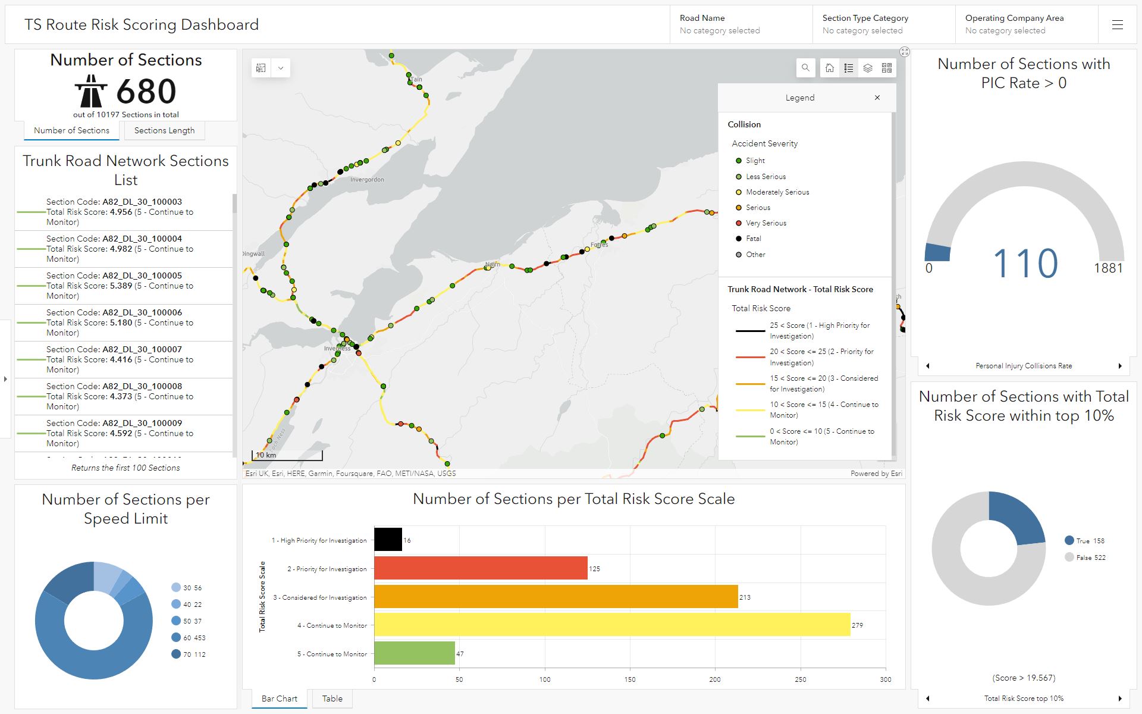
Task: Close the Legend panel
Action: [877, 98]
